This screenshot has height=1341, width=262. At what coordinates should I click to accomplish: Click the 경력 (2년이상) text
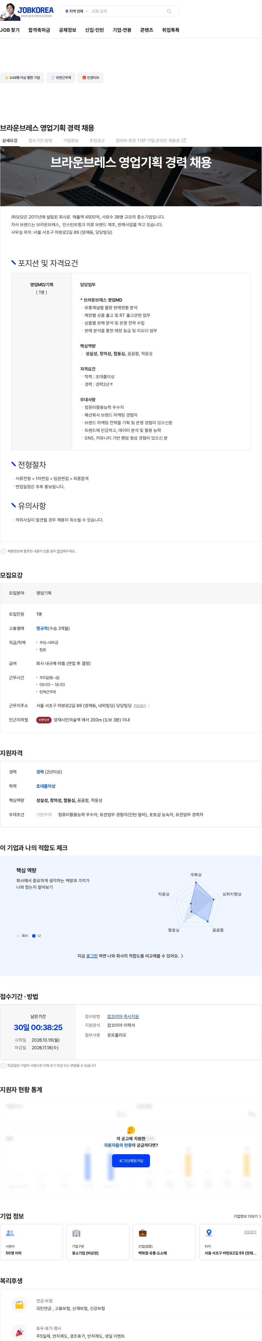(49, 772)
